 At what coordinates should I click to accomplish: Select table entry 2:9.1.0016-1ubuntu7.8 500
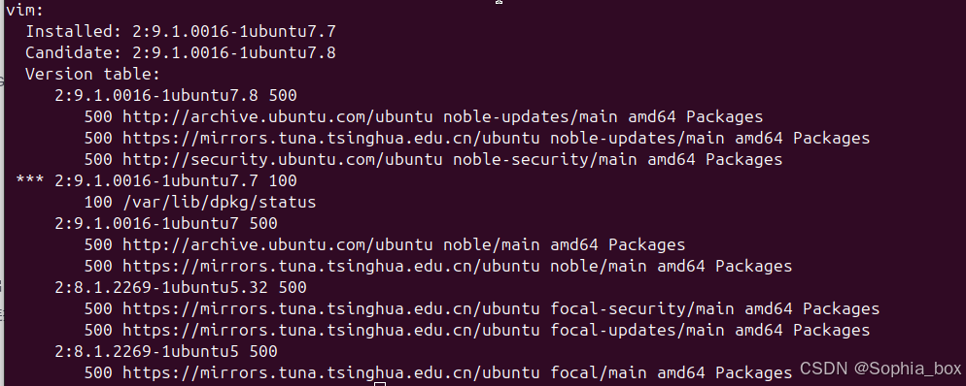pyautogui.click(x=176, y=96)
